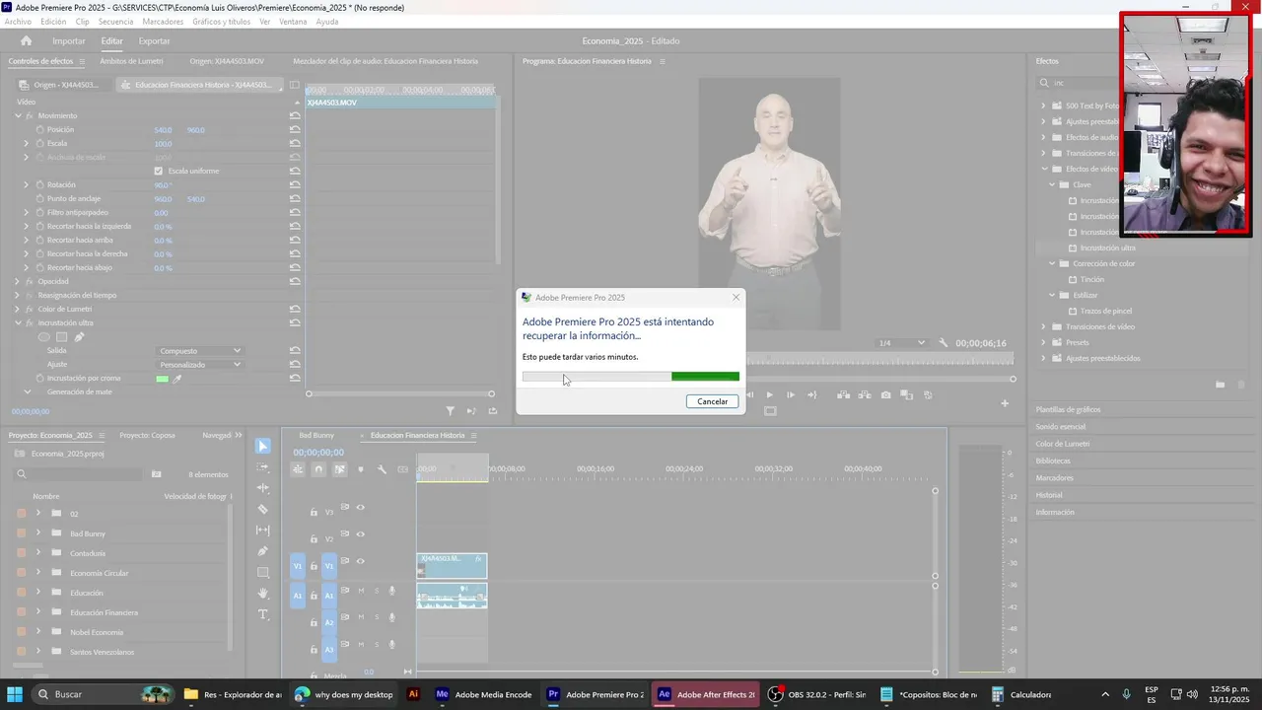This screenshot has width=1262, height=710.
Task: Toggle Escala uniforme checkbox
Action: (x=159, y=171)
